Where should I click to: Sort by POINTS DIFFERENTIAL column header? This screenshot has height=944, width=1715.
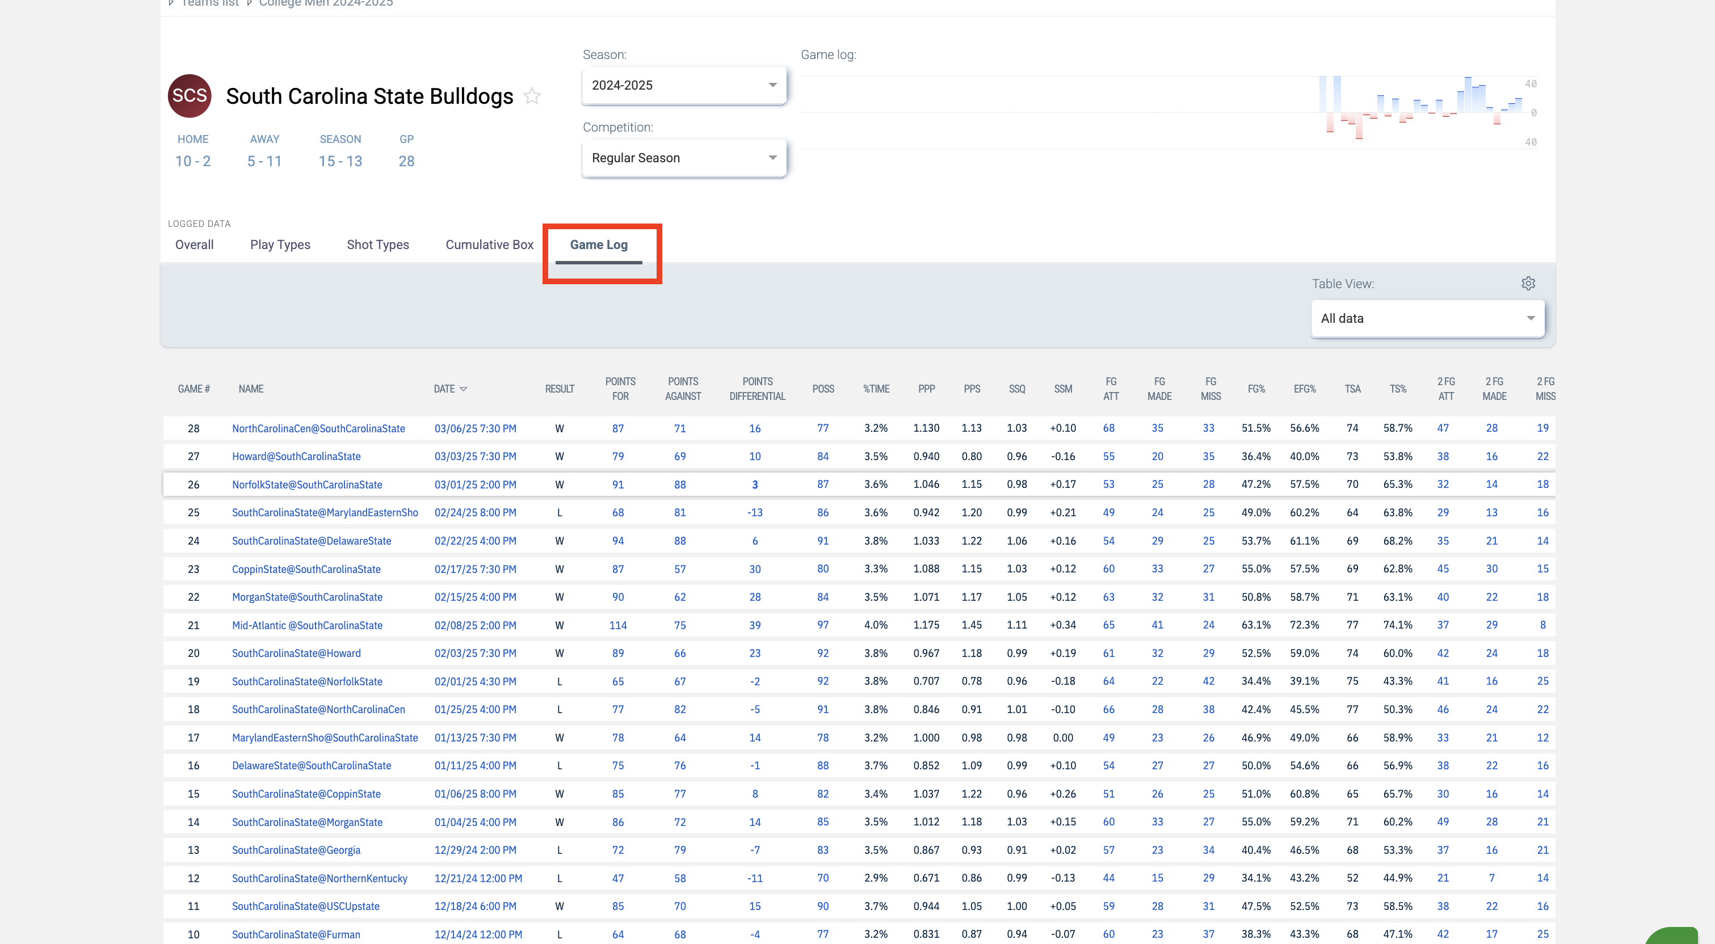coord(757,389)
